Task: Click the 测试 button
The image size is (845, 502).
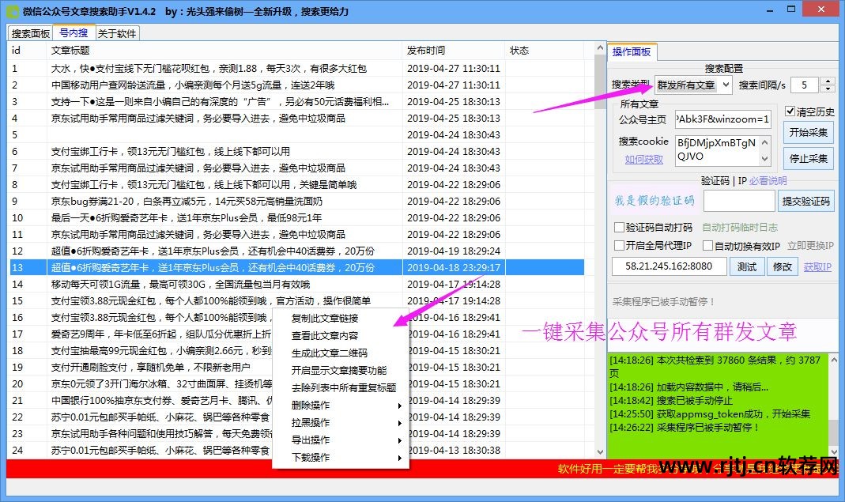Action: tap(747, 267)
